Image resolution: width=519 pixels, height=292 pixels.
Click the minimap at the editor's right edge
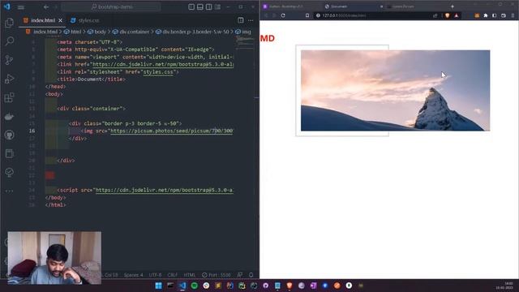[245, 43]
